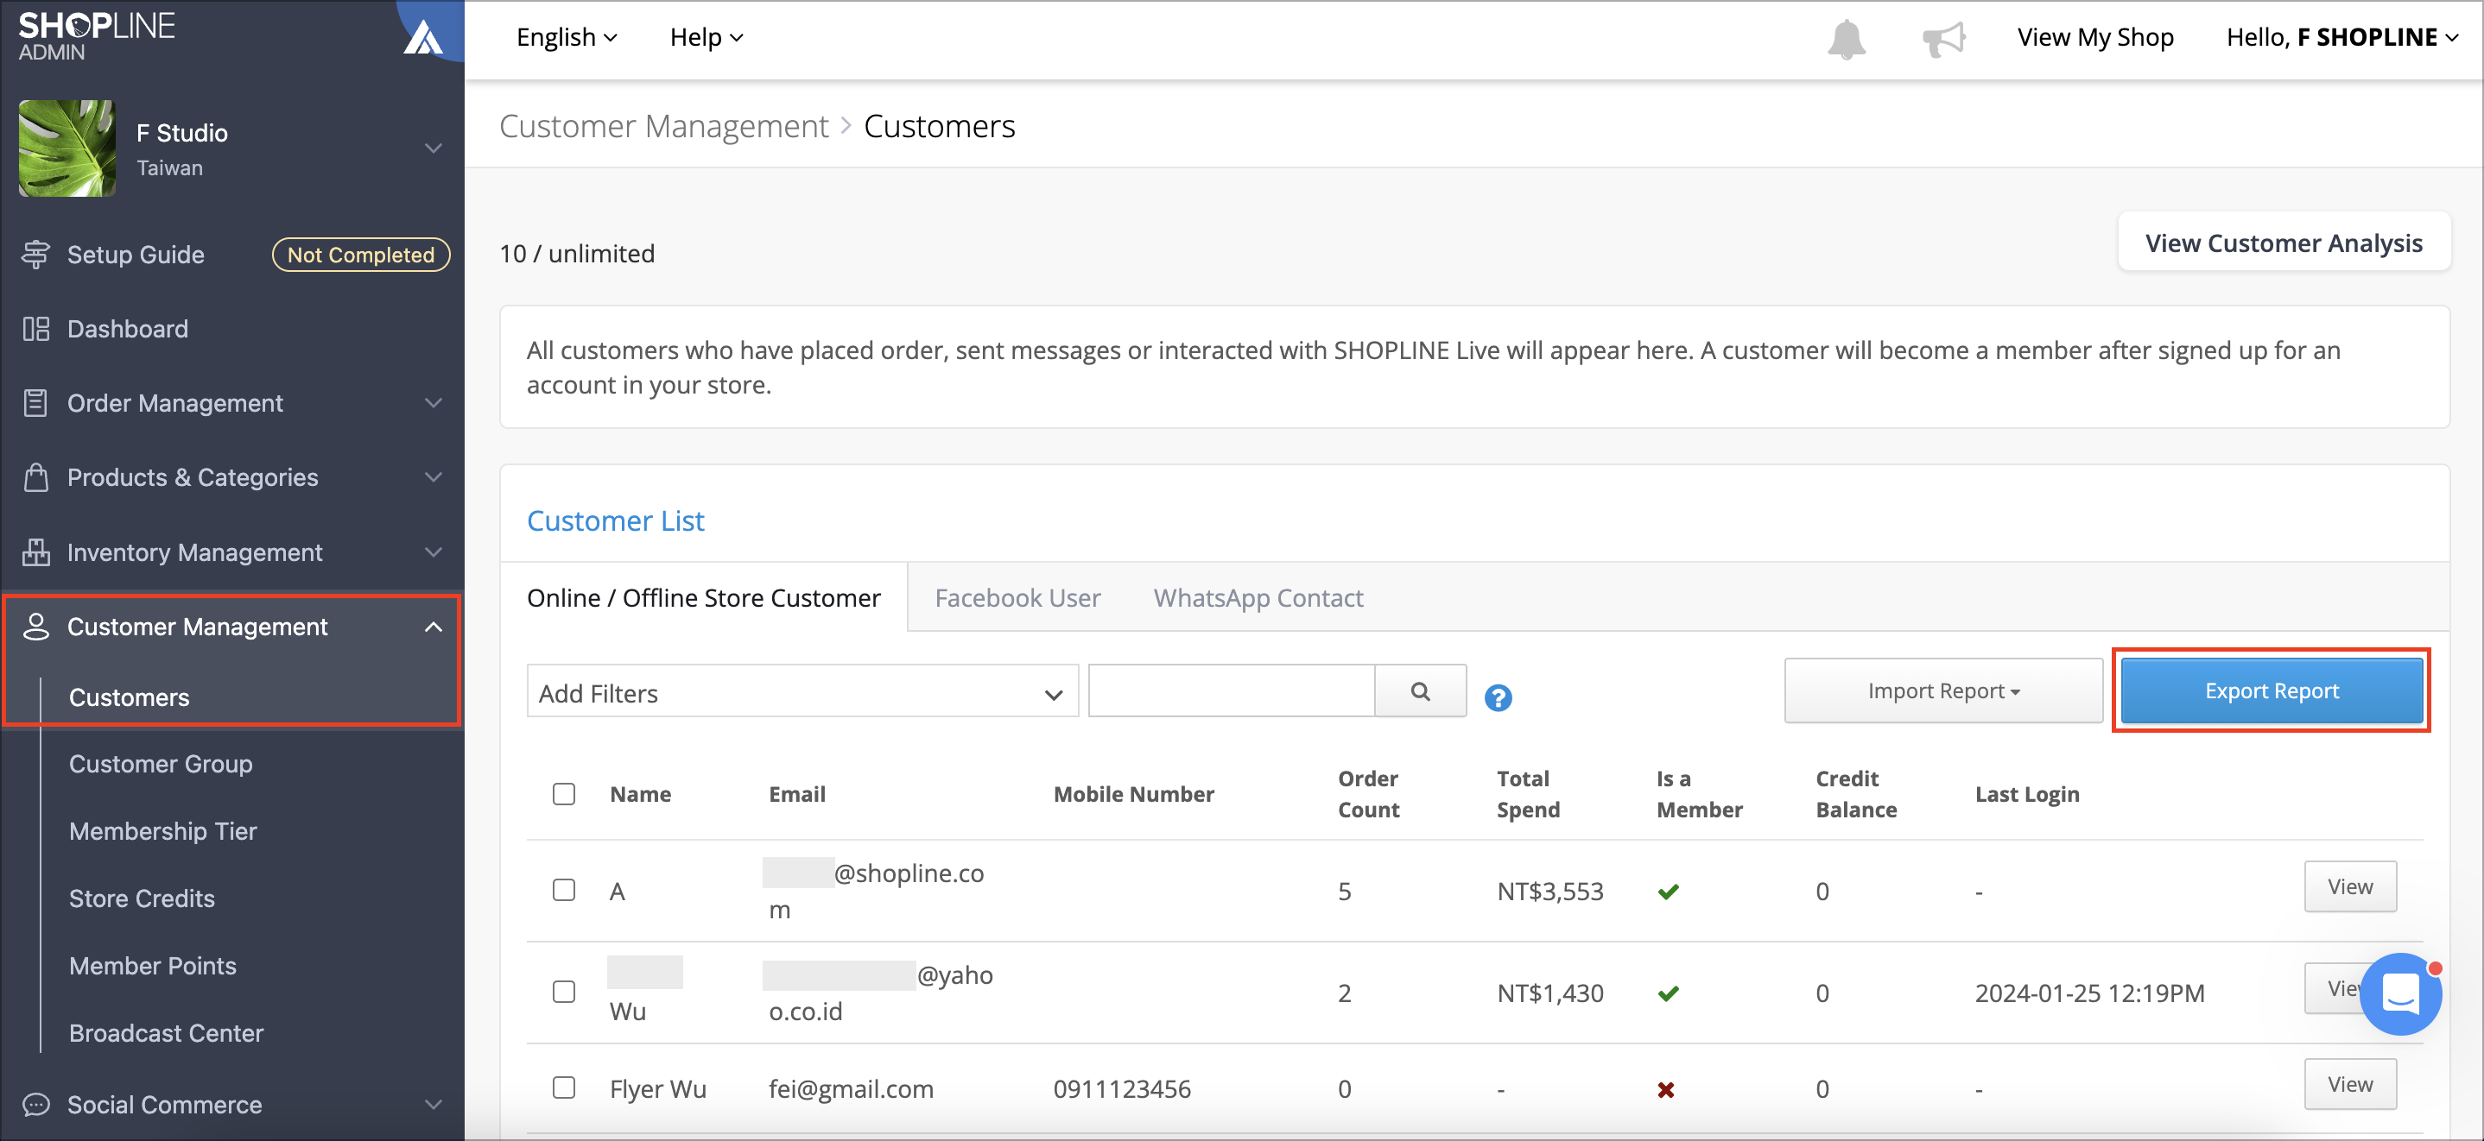This screenshot has height=1141, width=2484.
Task: Check the box for Flyer Wu
Action: point(564,1087)
